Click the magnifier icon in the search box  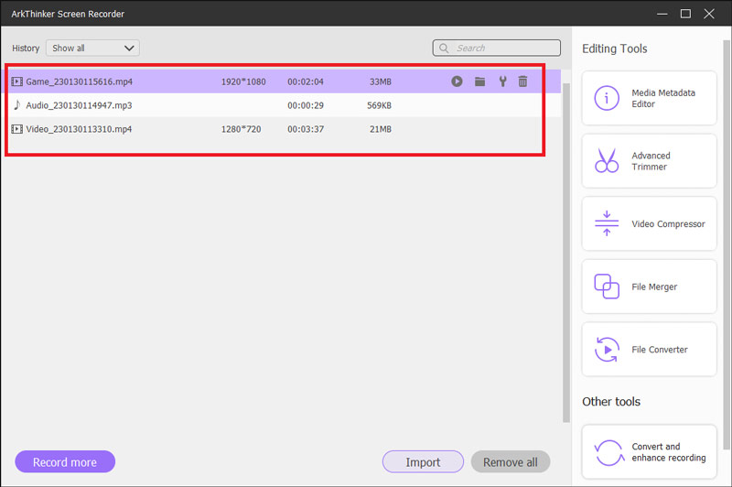[444, 49]
